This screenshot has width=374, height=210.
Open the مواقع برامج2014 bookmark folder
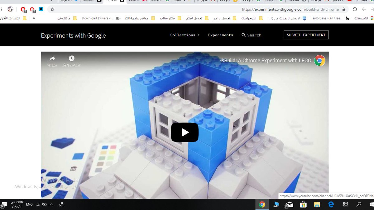[x=140, y=18]
